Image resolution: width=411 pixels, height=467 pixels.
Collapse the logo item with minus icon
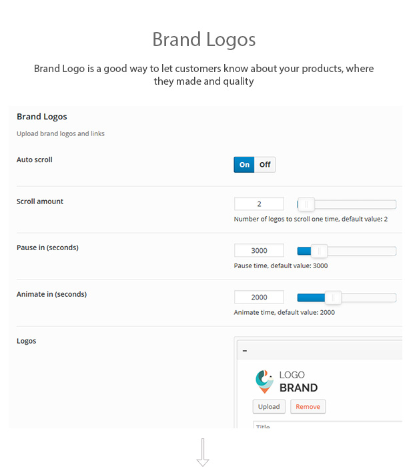pyautogui.click(x=244, y=351)
